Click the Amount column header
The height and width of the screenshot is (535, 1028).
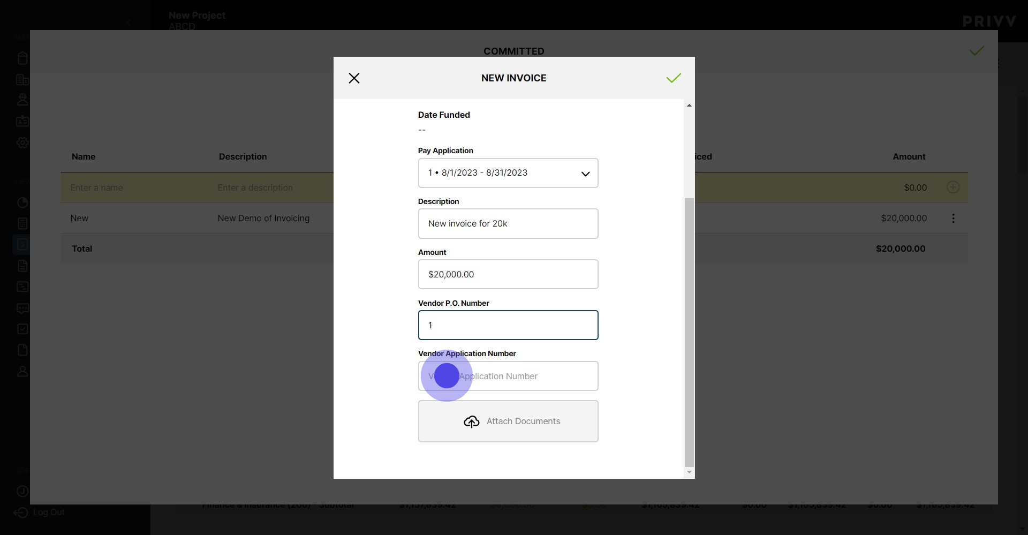tap(909, 157)
